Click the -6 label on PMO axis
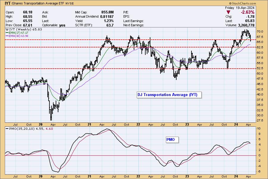The image size is (268, 179). (259, 172)
